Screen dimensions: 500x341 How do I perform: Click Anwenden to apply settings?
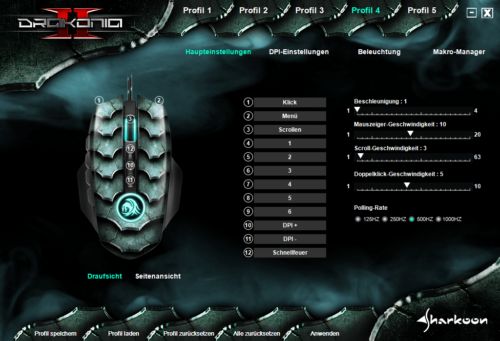pyautogui.click(x=325, y=334)
